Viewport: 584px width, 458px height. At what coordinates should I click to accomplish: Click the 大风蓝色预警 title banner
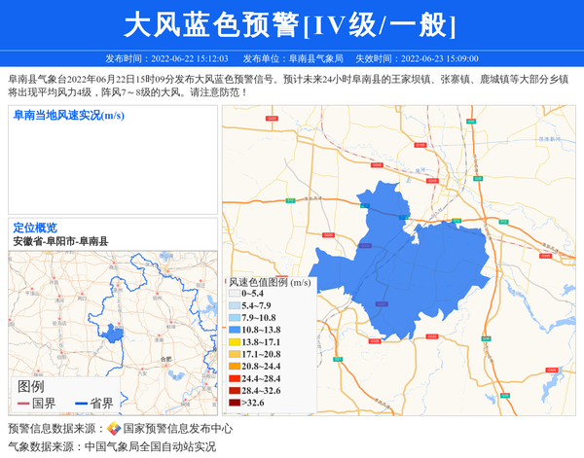tap(291, 25)
